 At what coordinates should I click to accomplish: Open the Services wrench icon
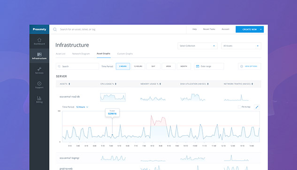click(x=39, y=69)
